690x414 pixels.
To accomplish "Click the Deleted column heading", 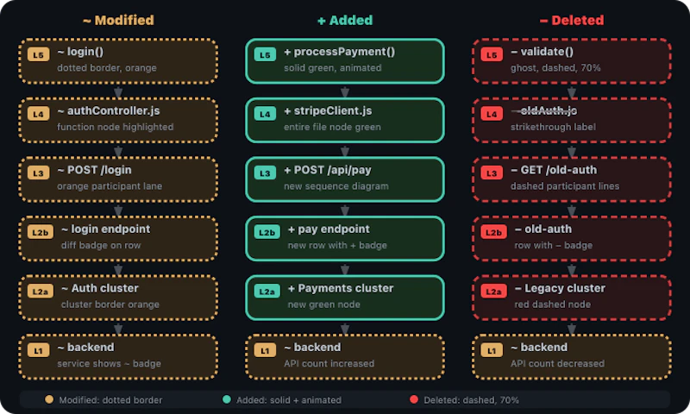I will pos(572,20).
